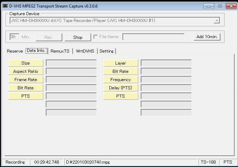This screenshot has width=238, height=167.
Task: Click the Layer value field
Action: (166, 63)
